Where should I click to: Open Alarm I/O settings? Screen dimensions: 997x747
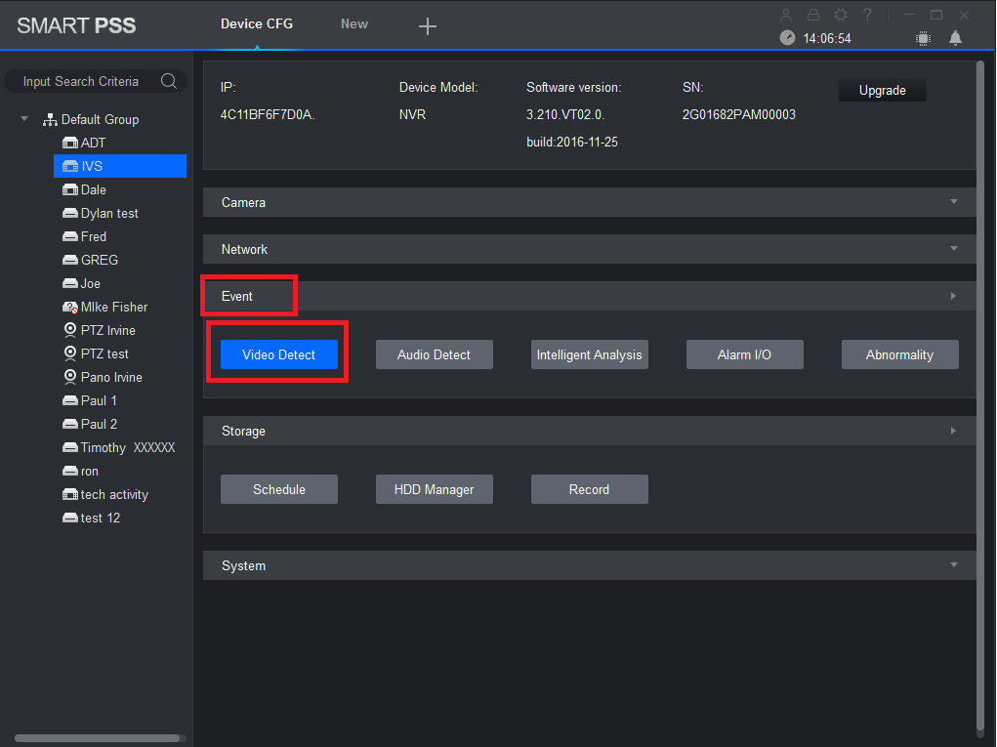(744, 354)
